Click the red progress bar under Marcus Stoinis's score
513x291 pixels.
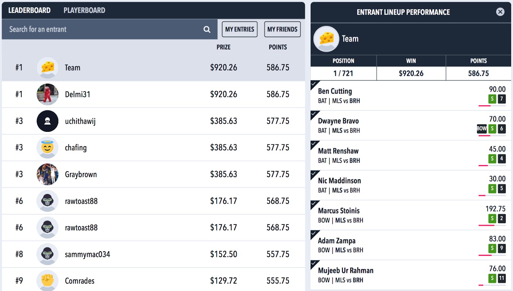(x=486, y=225)
